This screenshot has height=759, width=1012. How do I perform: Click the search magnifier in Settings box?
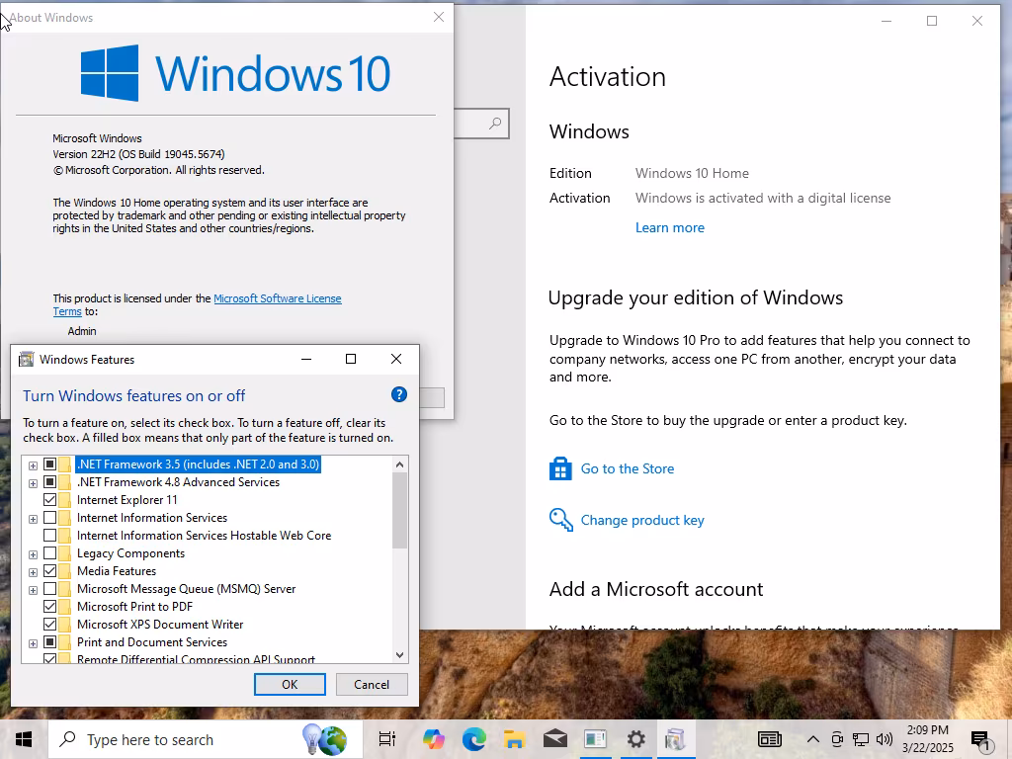(x=495, y=123)
